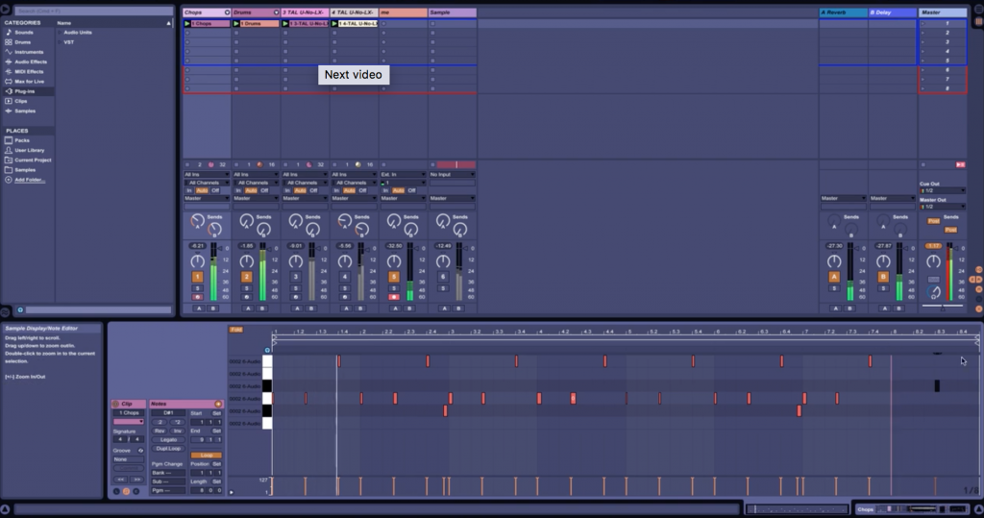Click the Audio Effects category icon
Image resolution: width=984 pixels, height=518 pixels.
9,62
